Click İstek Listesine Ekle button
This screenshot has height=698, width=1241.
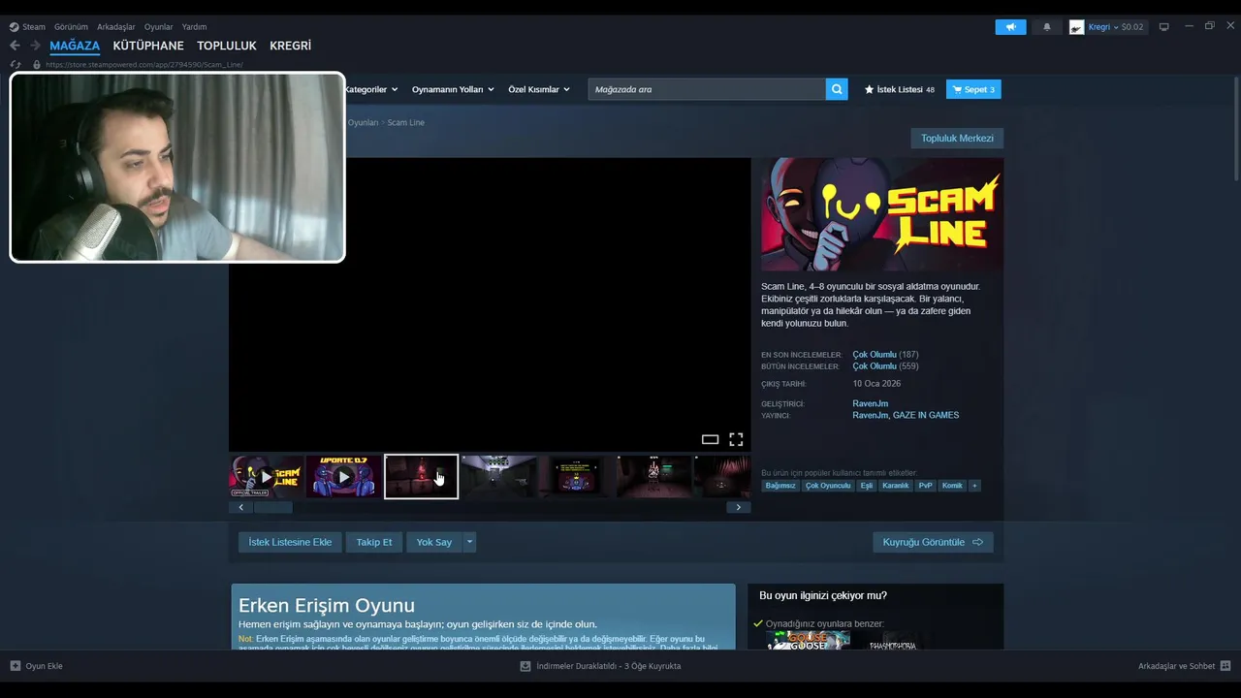[290, 542]
